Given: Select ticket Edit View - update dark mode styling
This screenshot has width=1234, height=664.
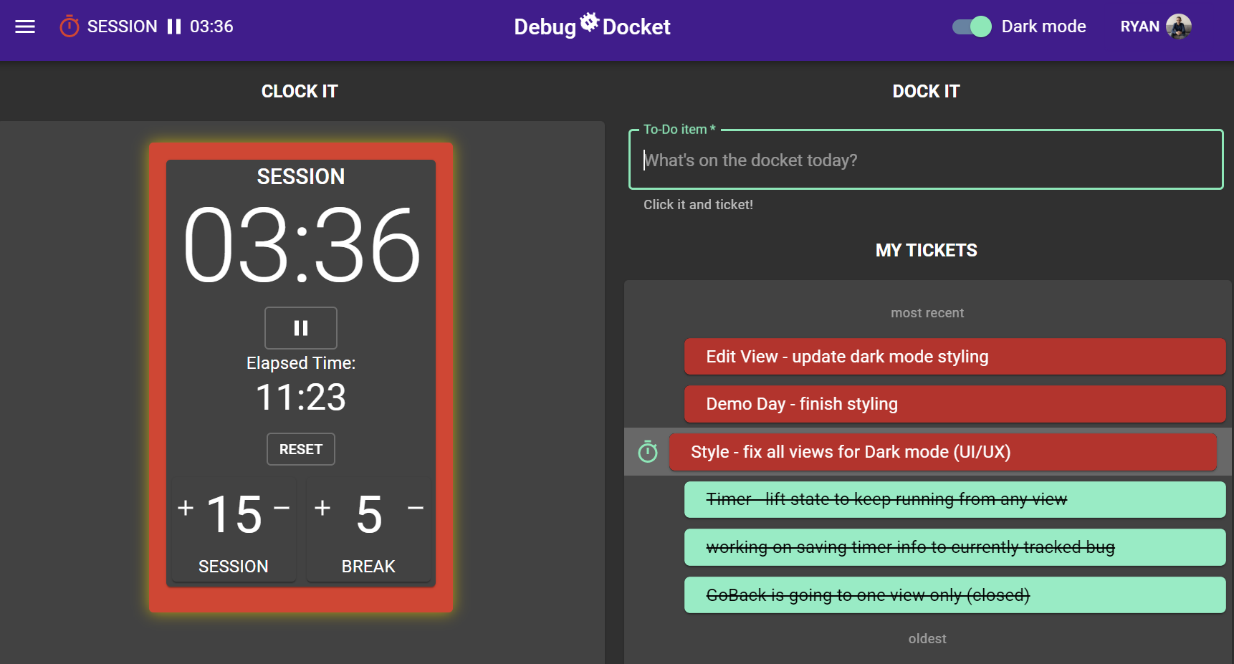Looking at the screenshot, I should tap(955, 357).
